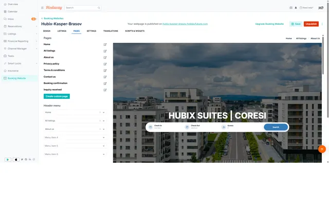Switch to the Scripts & Widgets tab
Screen dimensions: 329x206
tap(135, 31)
